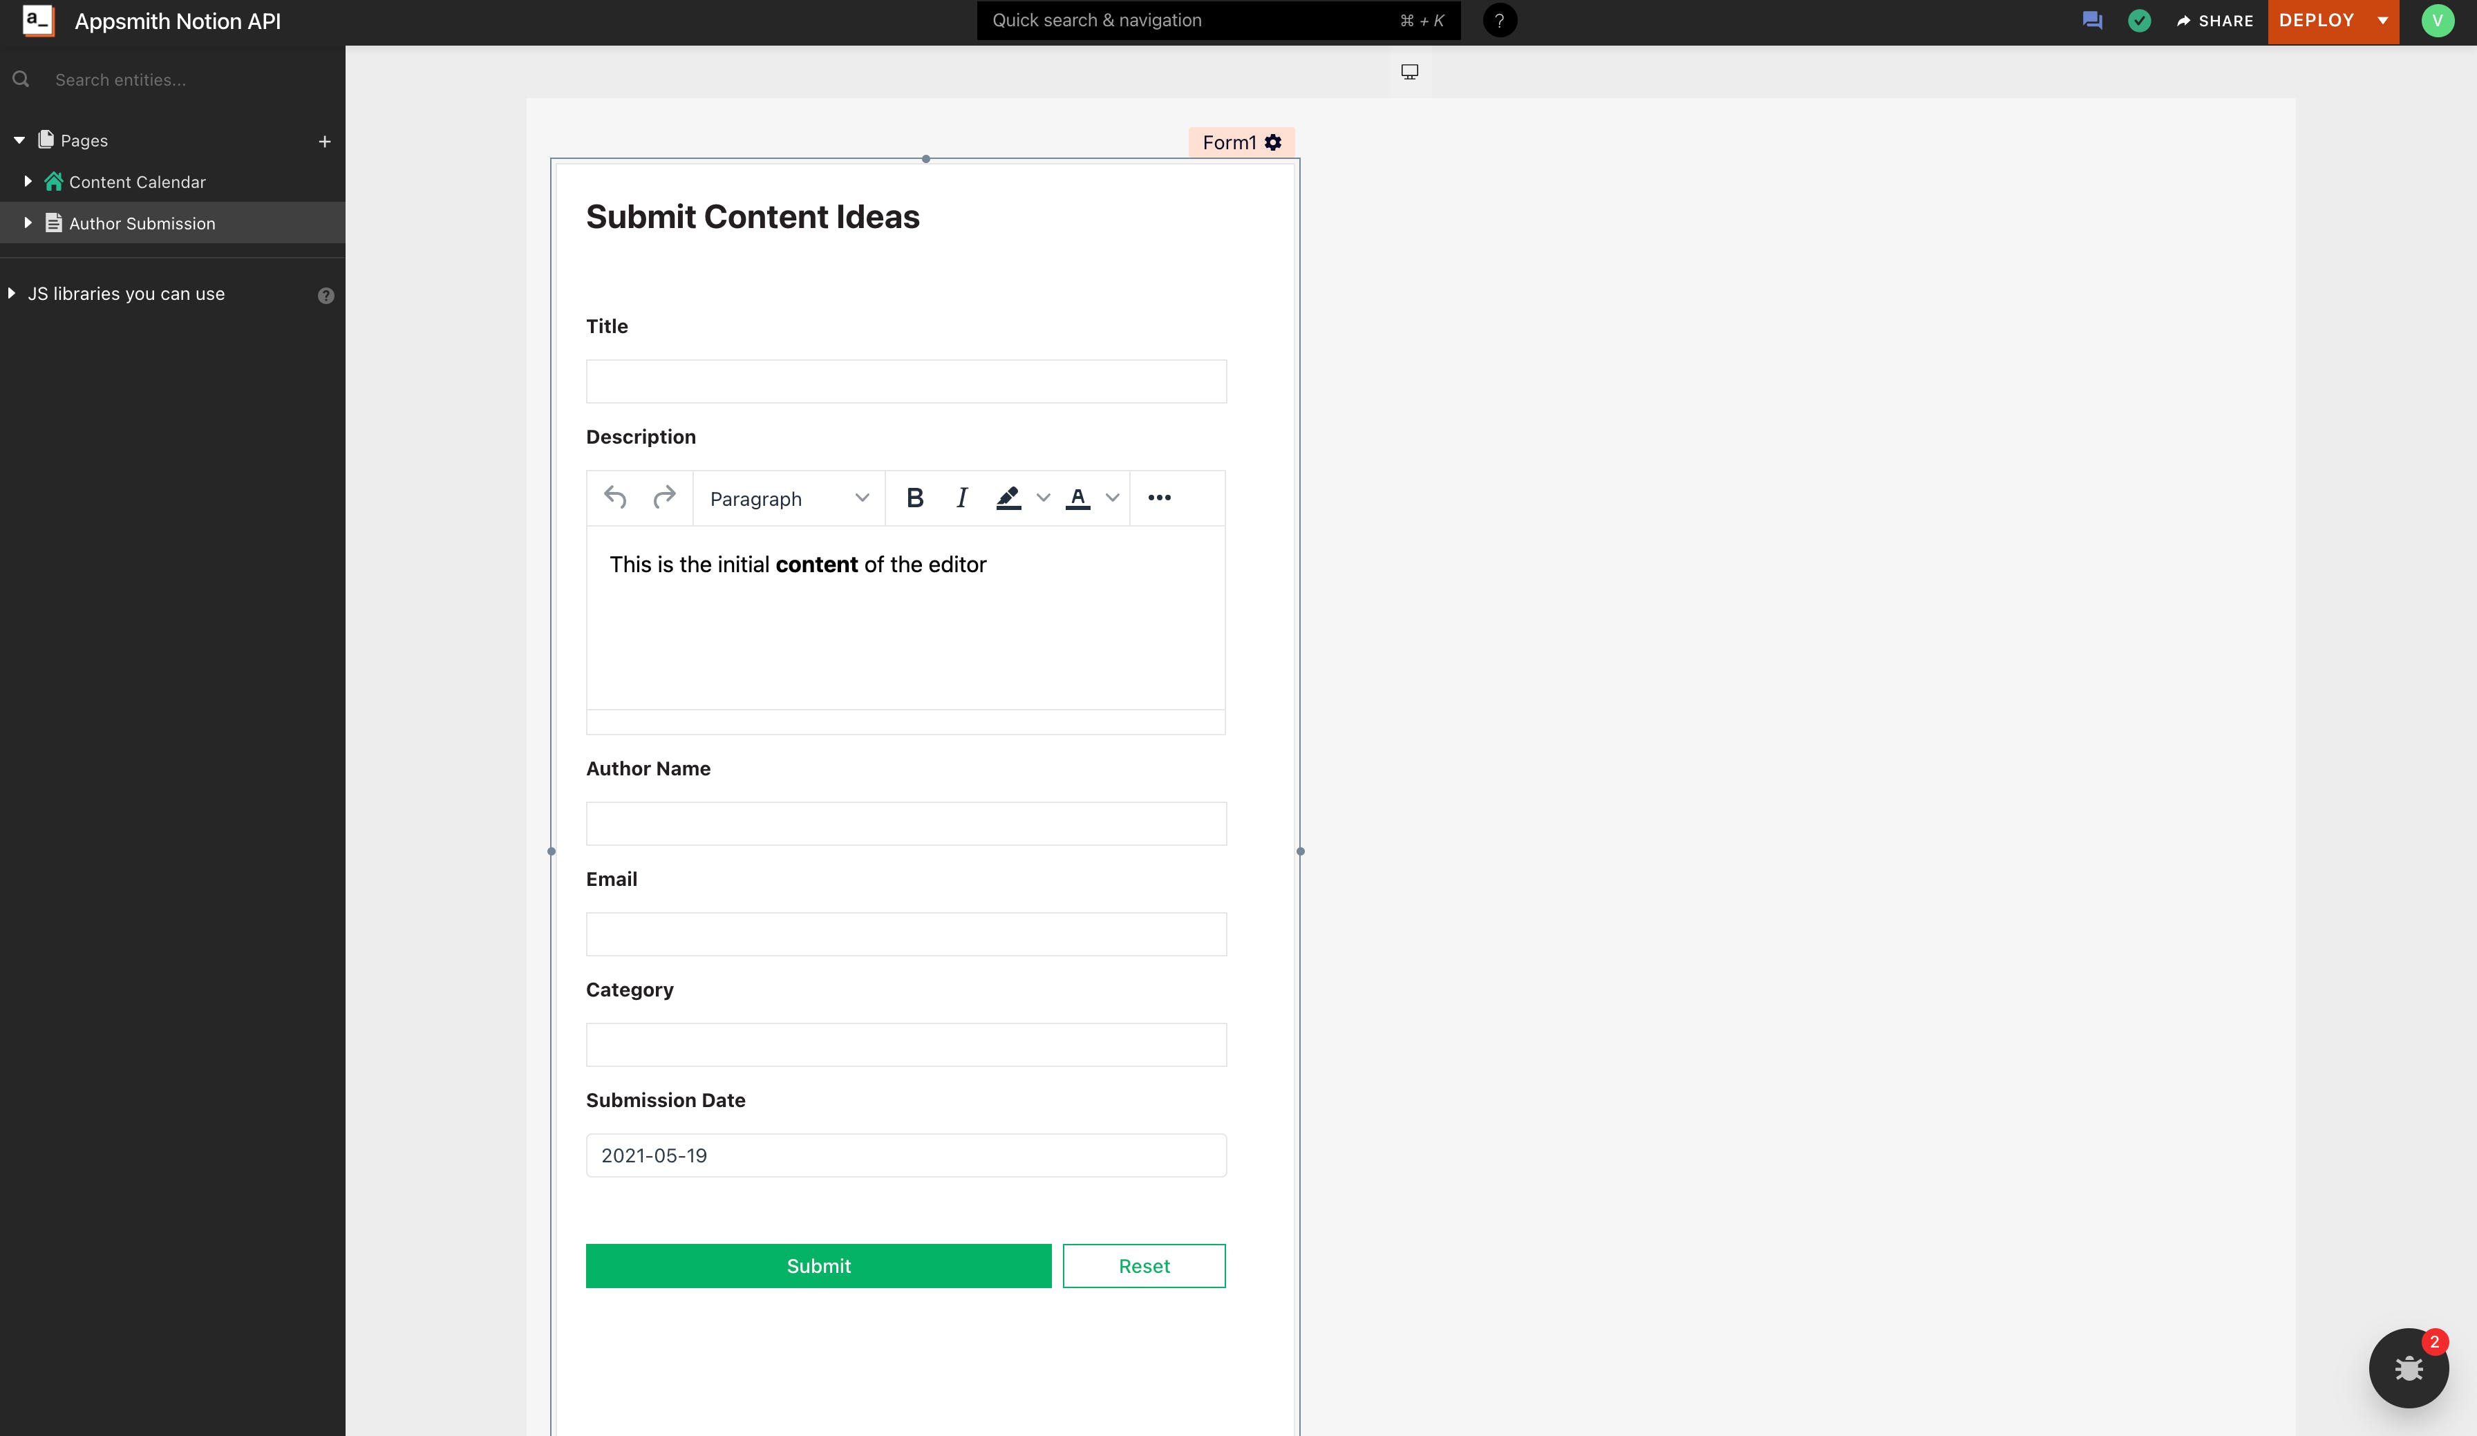
Task: Toggle bold formatting in editor
Action: pos(915,498)
